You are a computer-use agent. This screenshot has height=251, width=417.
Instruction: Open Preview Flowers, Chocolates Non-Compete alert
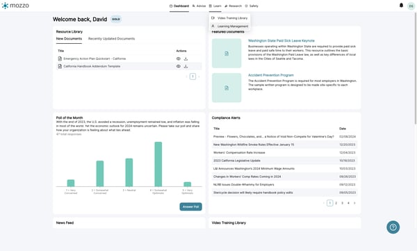(273, 136)
